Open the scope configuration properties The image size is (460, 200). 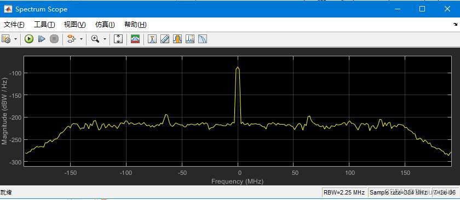click(6, 39)
